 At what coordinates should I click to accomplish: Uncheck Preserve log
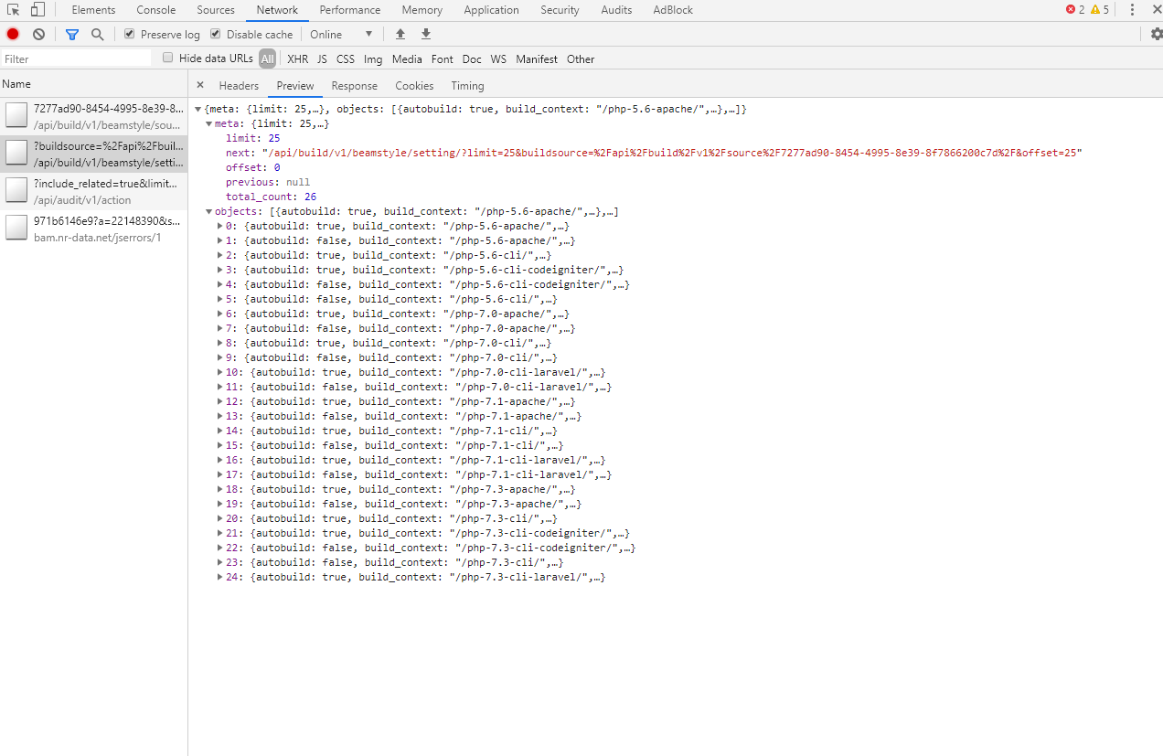pyautogui.click(x=128, y=33)
